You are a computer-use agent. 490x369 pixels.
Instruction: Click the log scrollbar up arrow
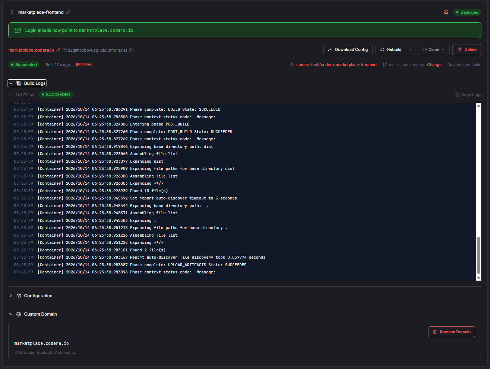click(478, 106)
